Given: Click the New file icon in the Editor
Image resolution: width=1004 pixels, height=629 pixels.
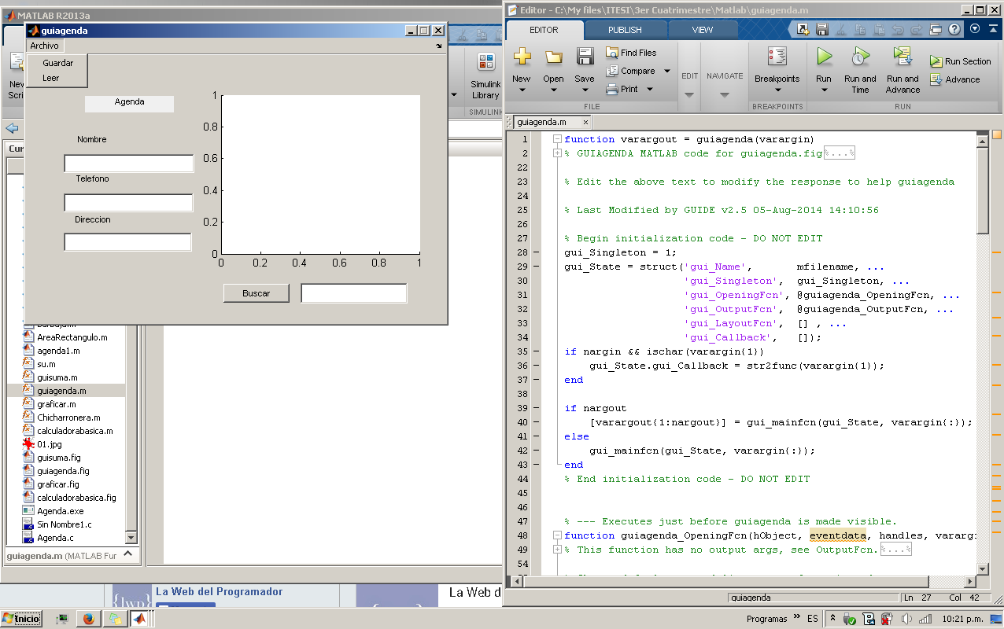Looking at the screenshot, I should coord(522,57).
